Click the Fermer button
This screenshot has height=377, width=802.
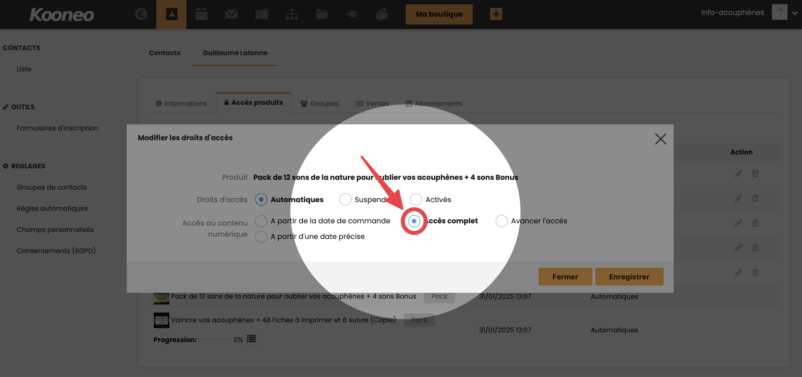click(x=565, y=277)
